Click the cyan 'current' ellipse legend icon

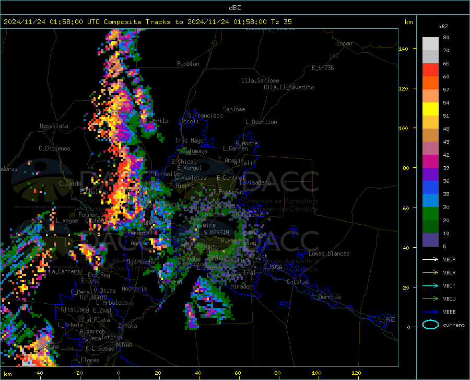tap(430, 325)
